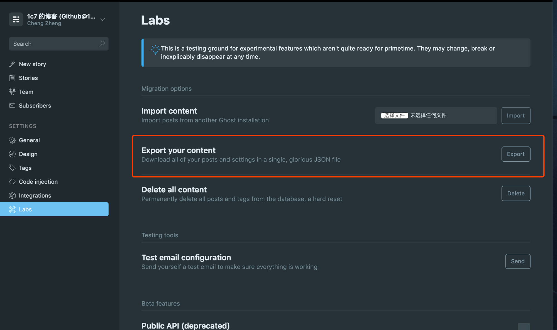Click the Team people icon
Viewport: 557px width, 330px height.
click(12, 92)
